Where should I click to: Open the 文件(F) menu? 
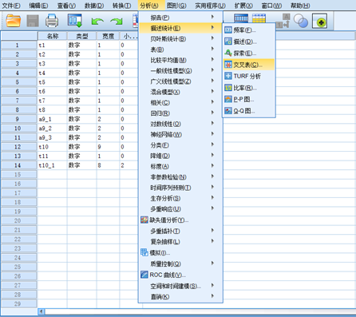click(x=11, y=6)
